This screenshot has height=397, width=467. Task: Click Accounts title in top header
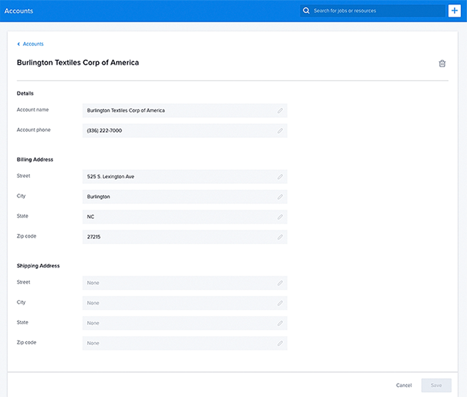pos(19,11)
